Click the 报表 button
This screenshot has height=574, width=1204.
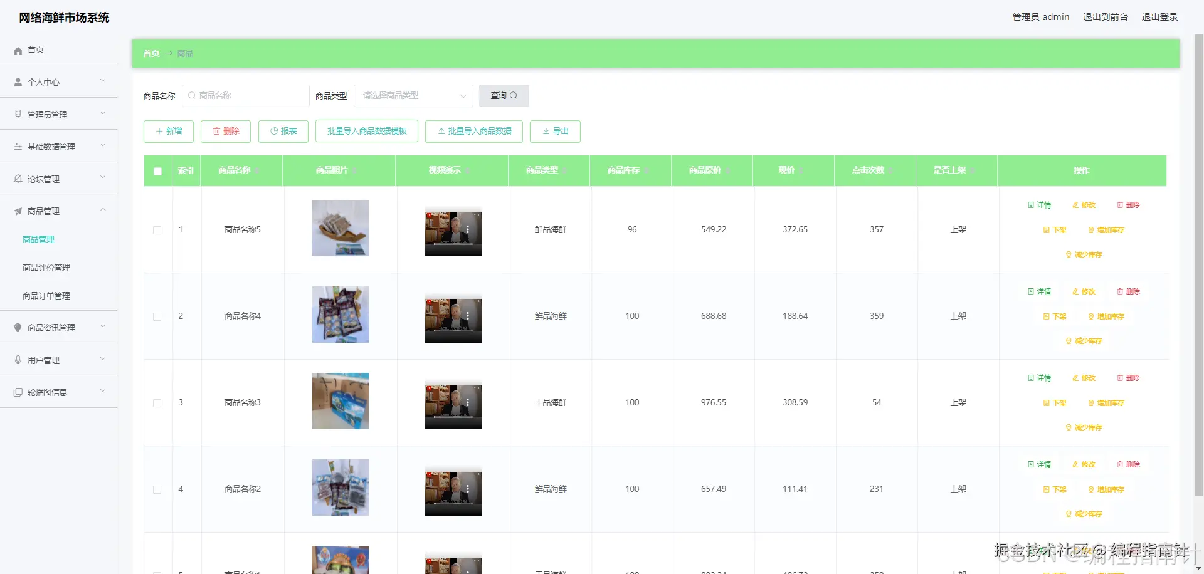click(x=283, y=132)
